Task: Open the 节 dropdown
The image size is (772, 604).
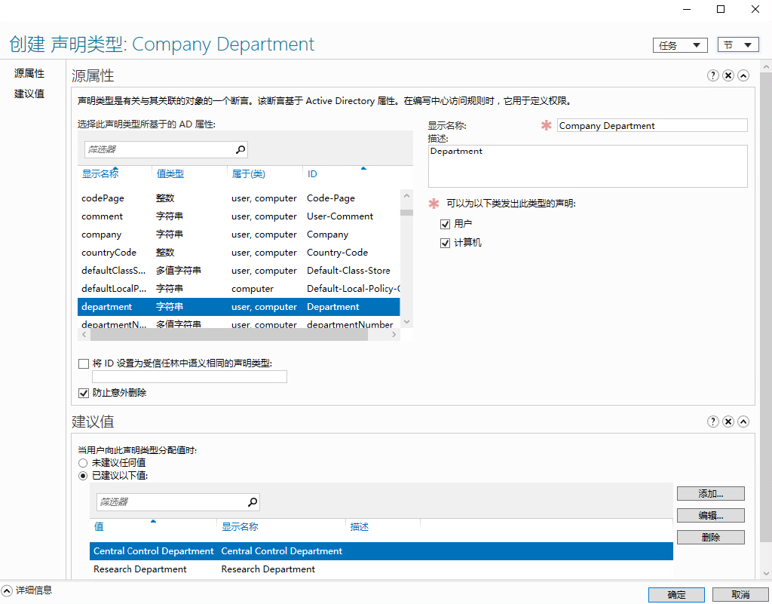Action: click(737, 44)
